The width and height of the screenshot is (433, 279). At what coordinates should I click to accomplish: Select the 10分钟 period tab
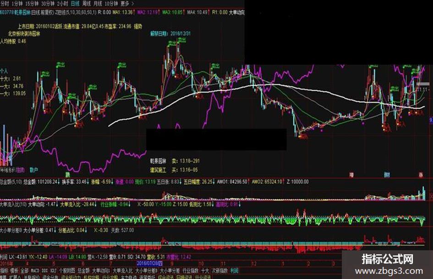point(111,4)
